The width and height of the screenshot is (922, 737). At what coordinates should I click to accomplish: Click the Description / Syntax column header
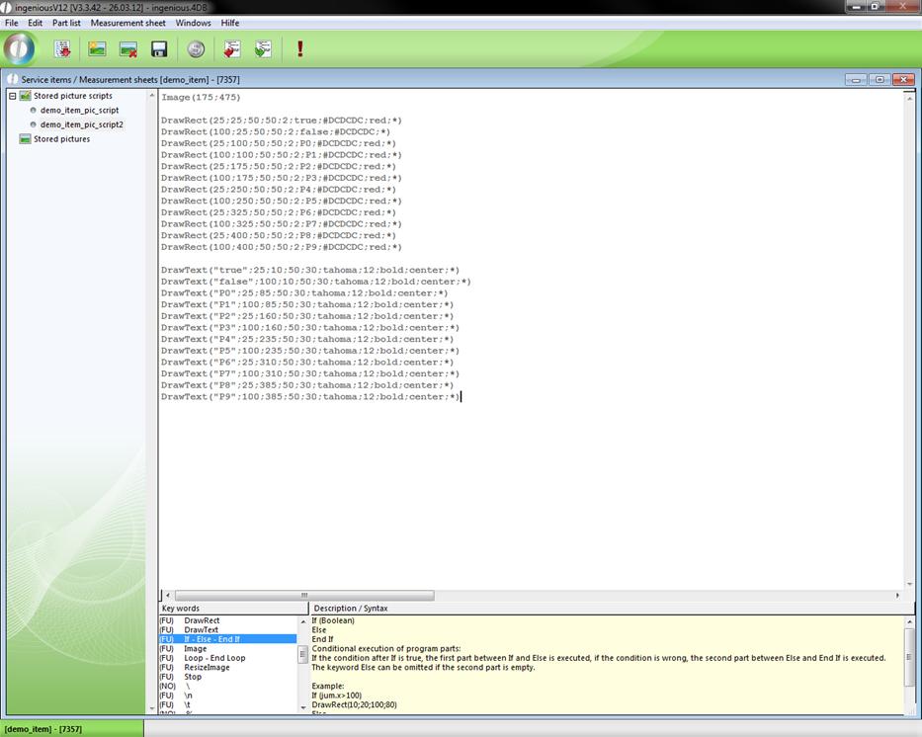(351, 609)
